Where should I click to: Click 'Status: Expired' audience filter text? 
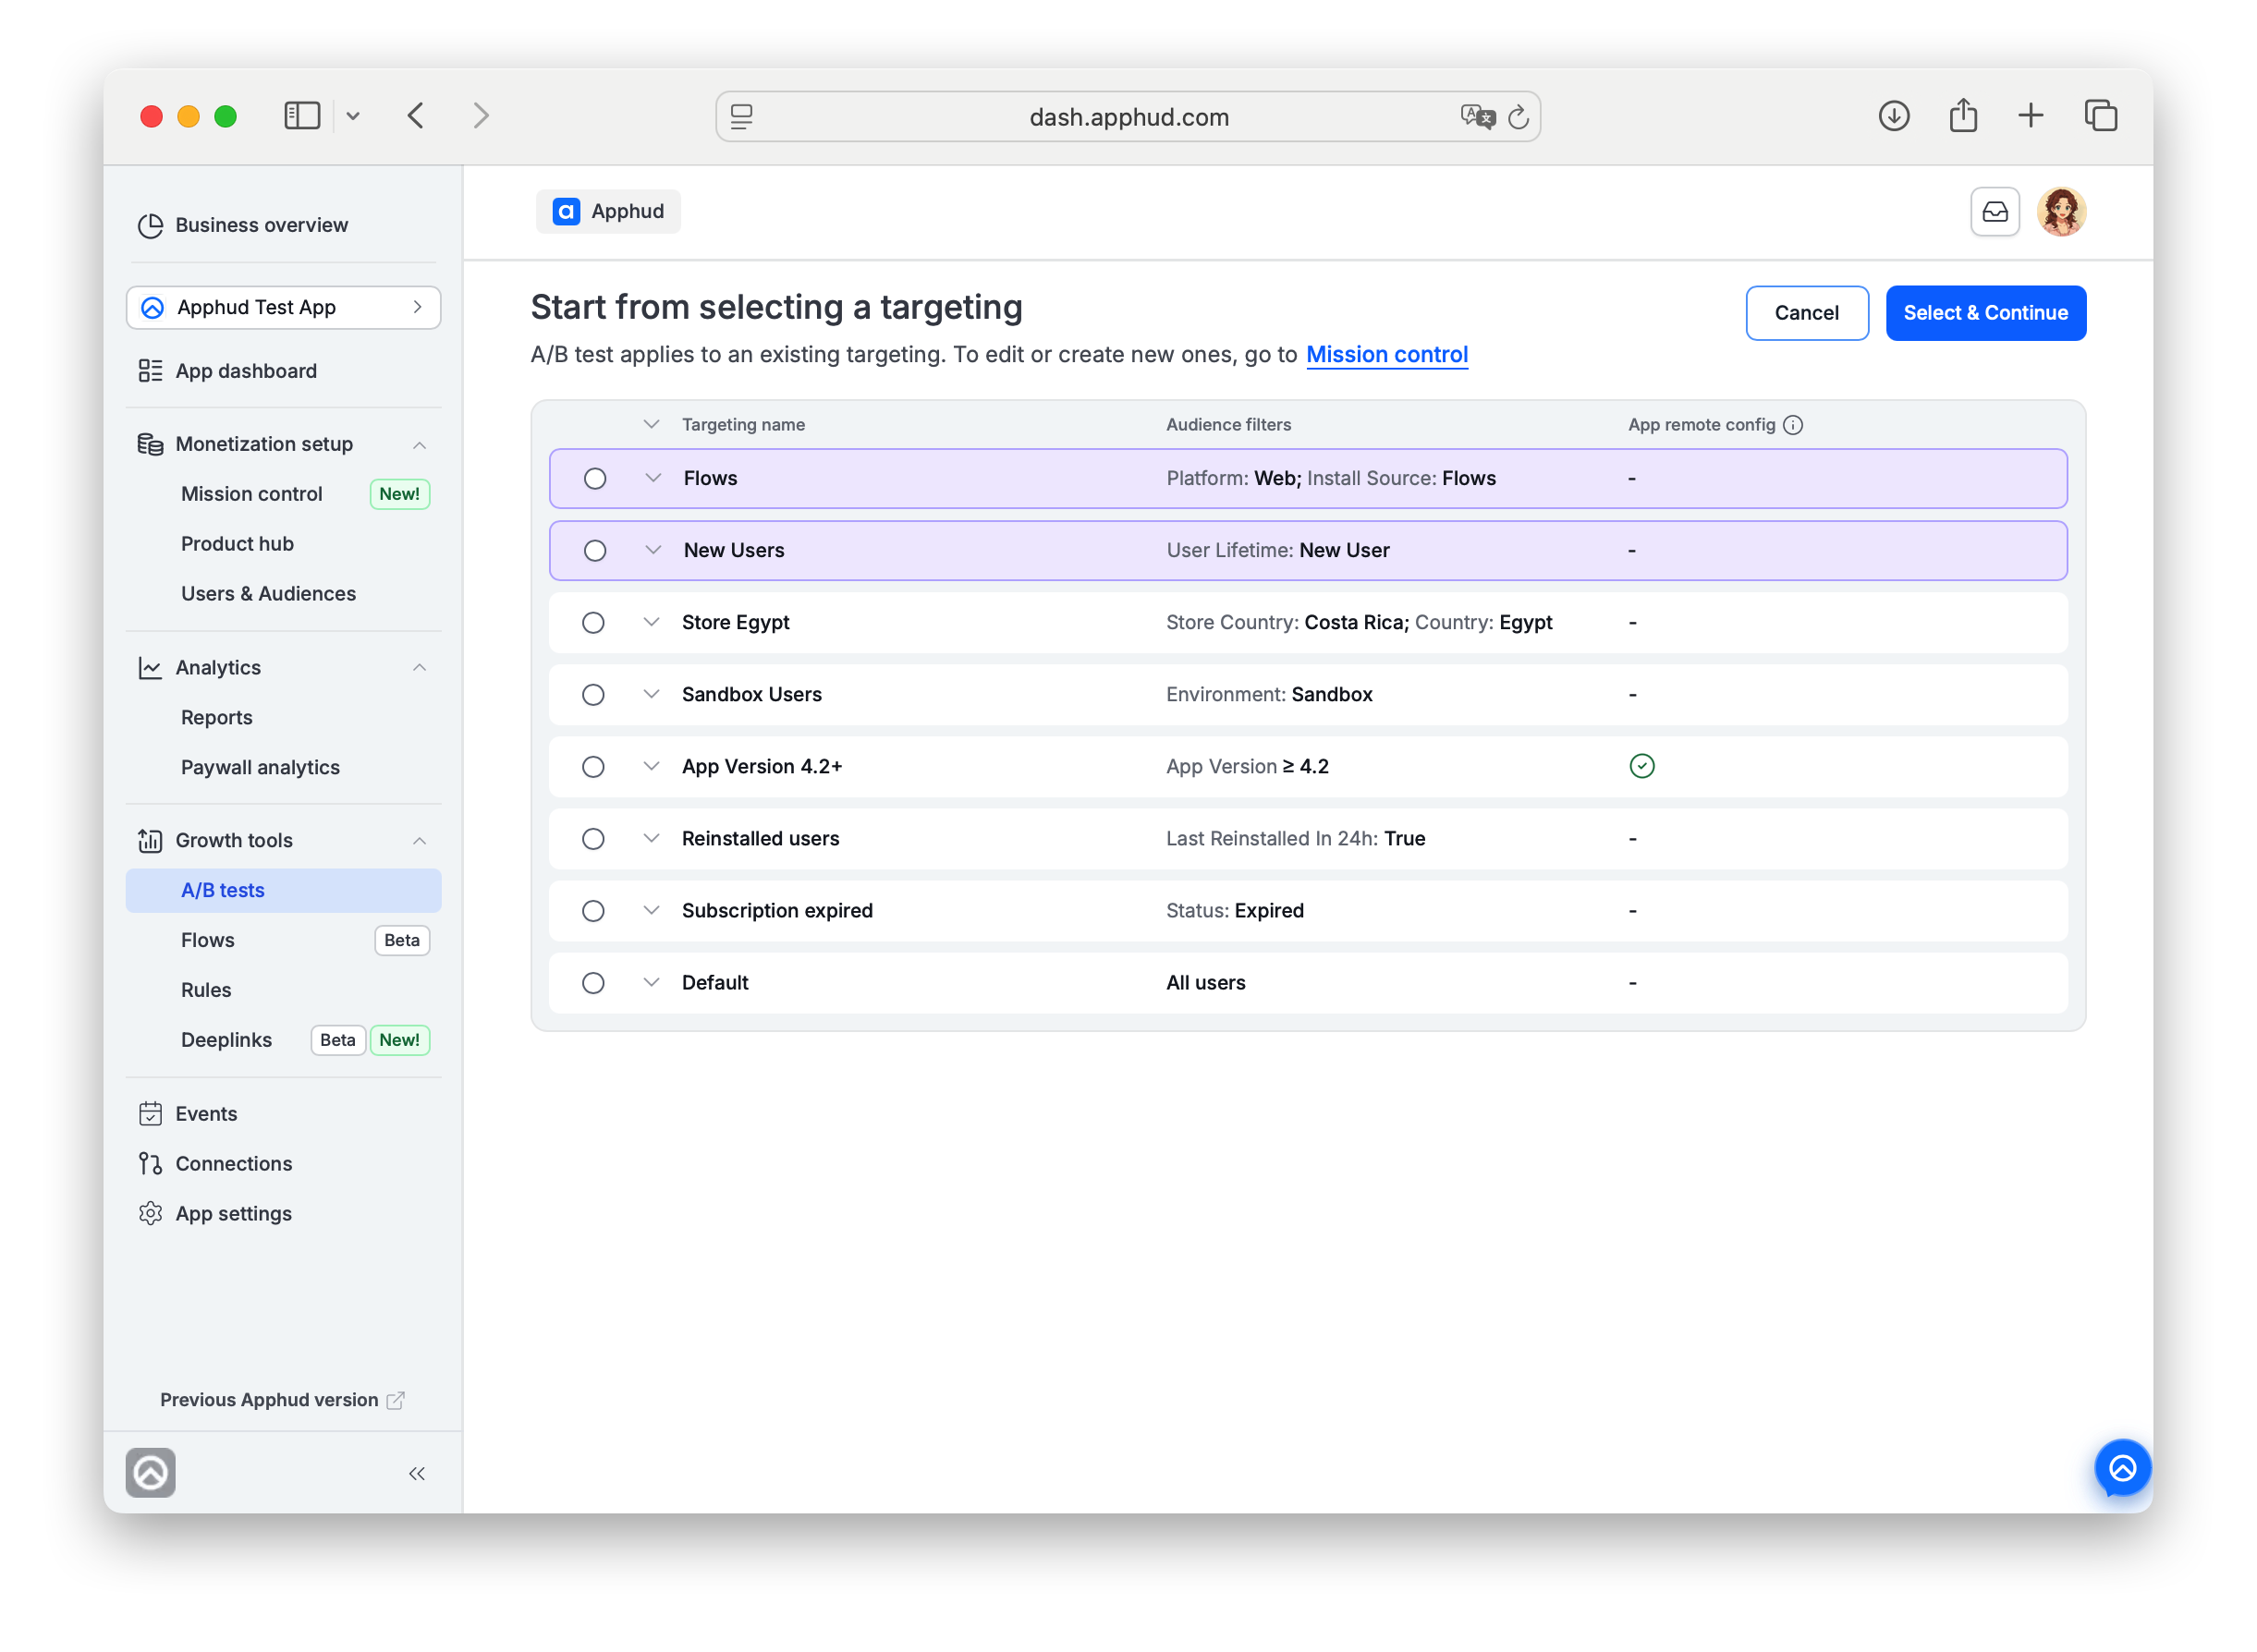(1235, 911)
